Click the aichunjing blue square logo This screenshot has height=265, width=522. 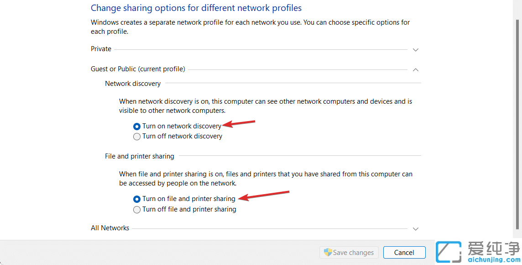[448, 251]
